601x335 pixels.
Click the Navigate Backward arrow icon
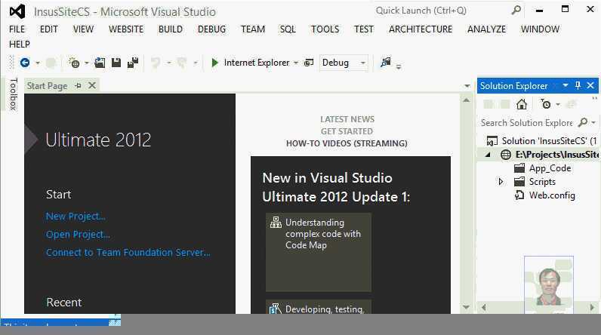(x=25, y=63)
